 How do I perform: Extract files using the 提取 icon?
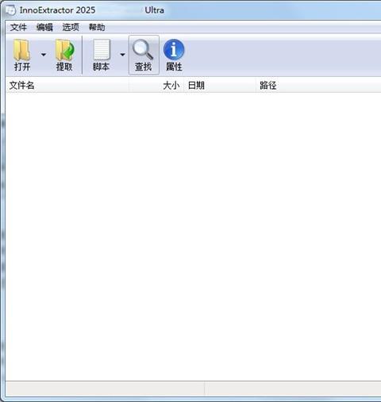click(x=64, y=55)
